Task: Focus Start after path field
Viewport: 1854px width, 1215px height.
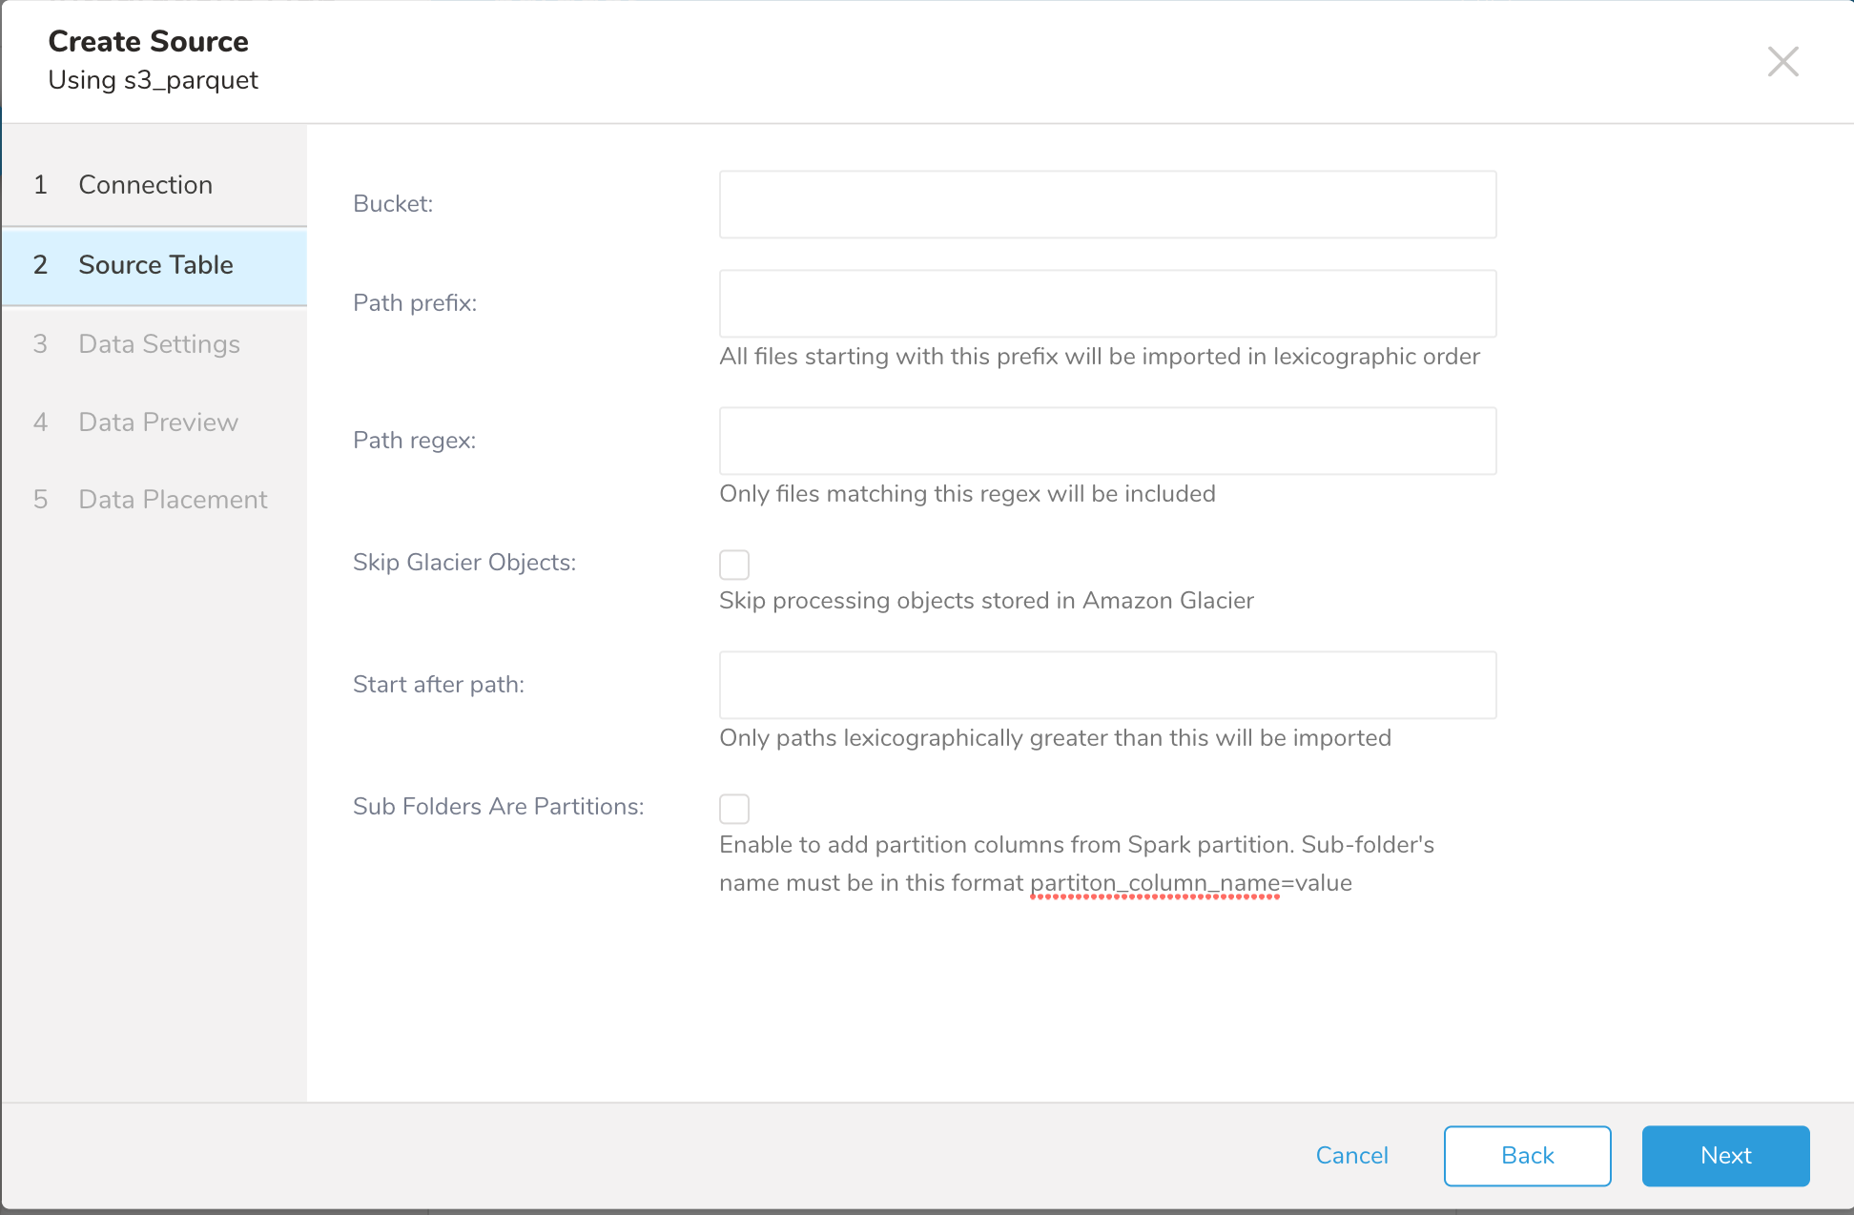Action: tap(1106, 686)
